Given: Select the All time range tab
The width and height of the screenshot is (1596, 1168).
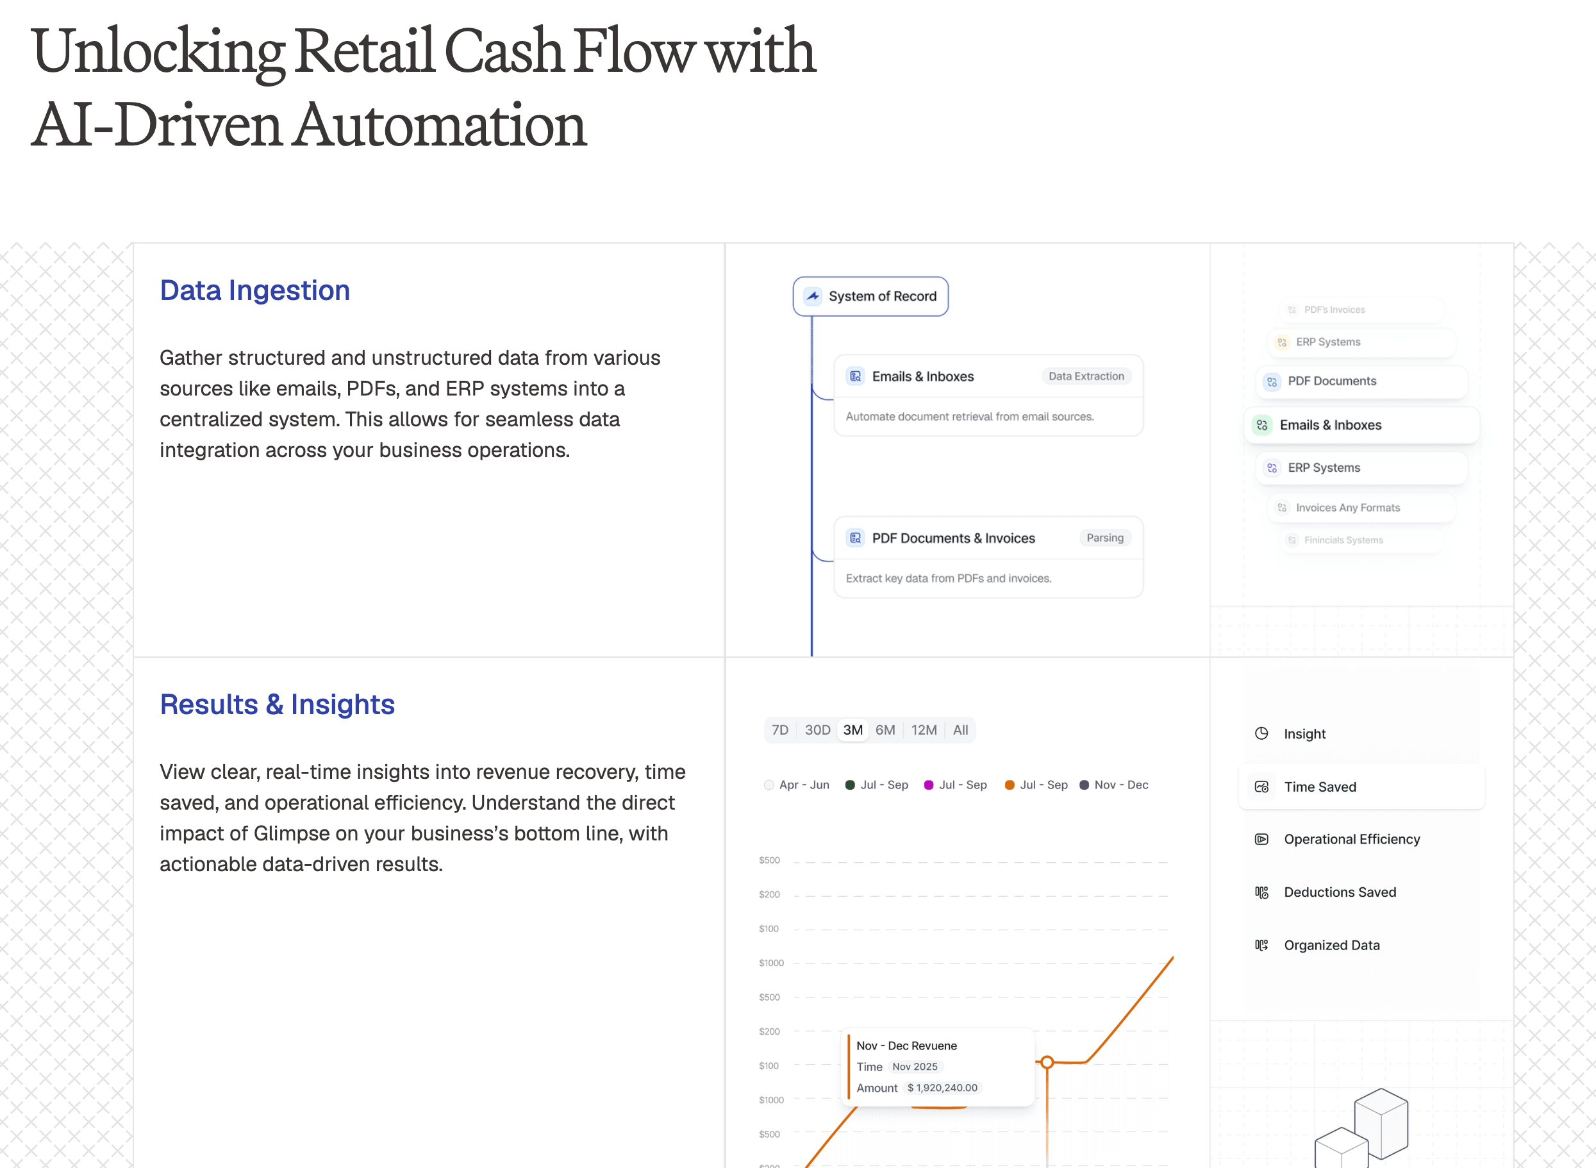Looking at the screenshot, I should 960,730.
